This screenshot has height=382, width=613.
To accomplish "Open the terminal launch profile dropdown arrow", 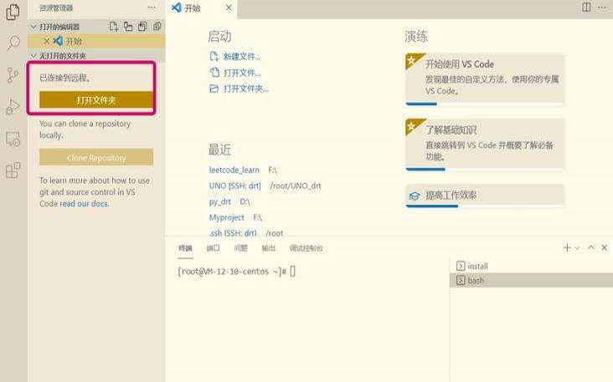I will tap(578, 248).
